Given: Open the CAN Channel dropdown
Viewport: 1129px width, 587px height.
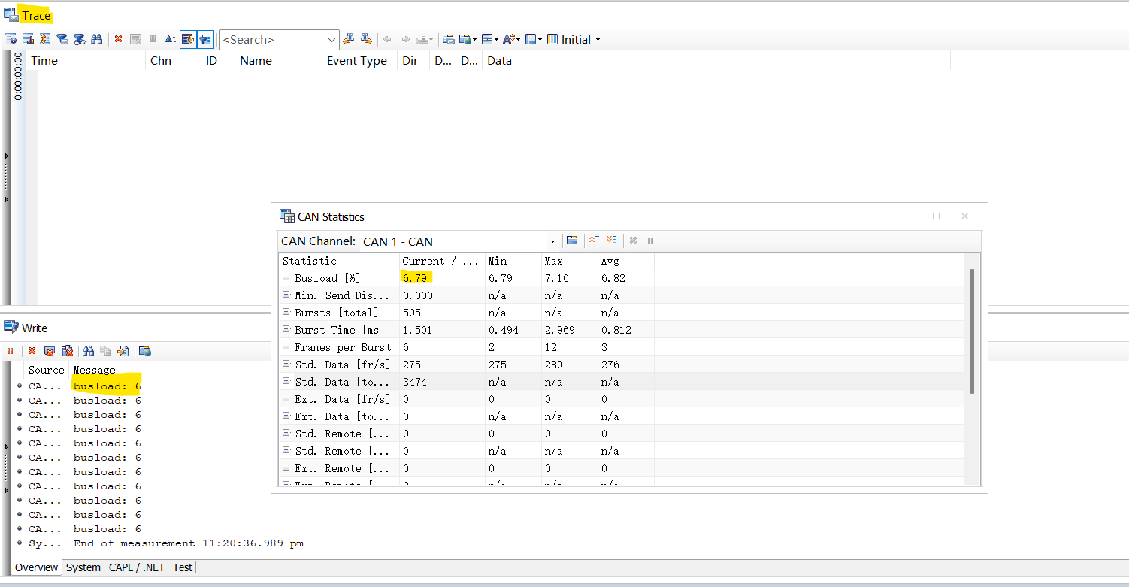Looking at the screenshot, I should tap(553, 241).
